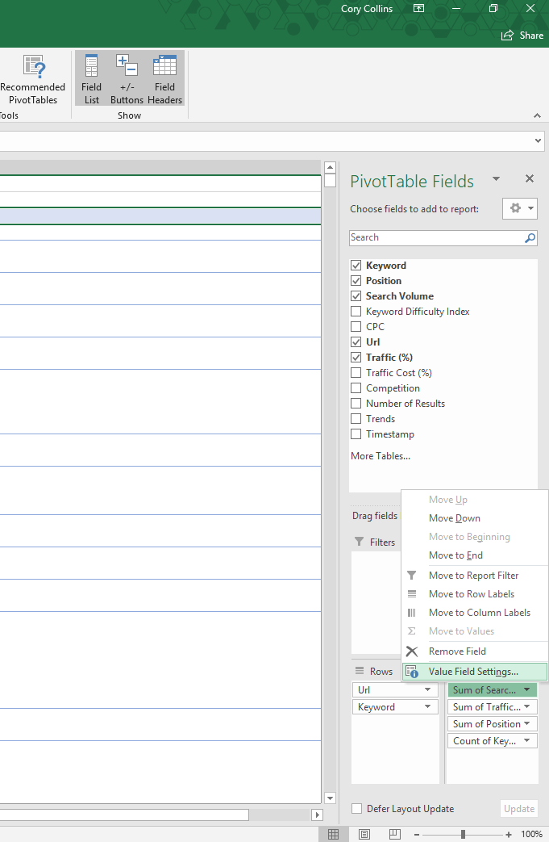Open the Ribbon Display Options icon
Image resolution: width=549 pixels, height=842 pixels.
pyautogui.click(x=418, y=9)
